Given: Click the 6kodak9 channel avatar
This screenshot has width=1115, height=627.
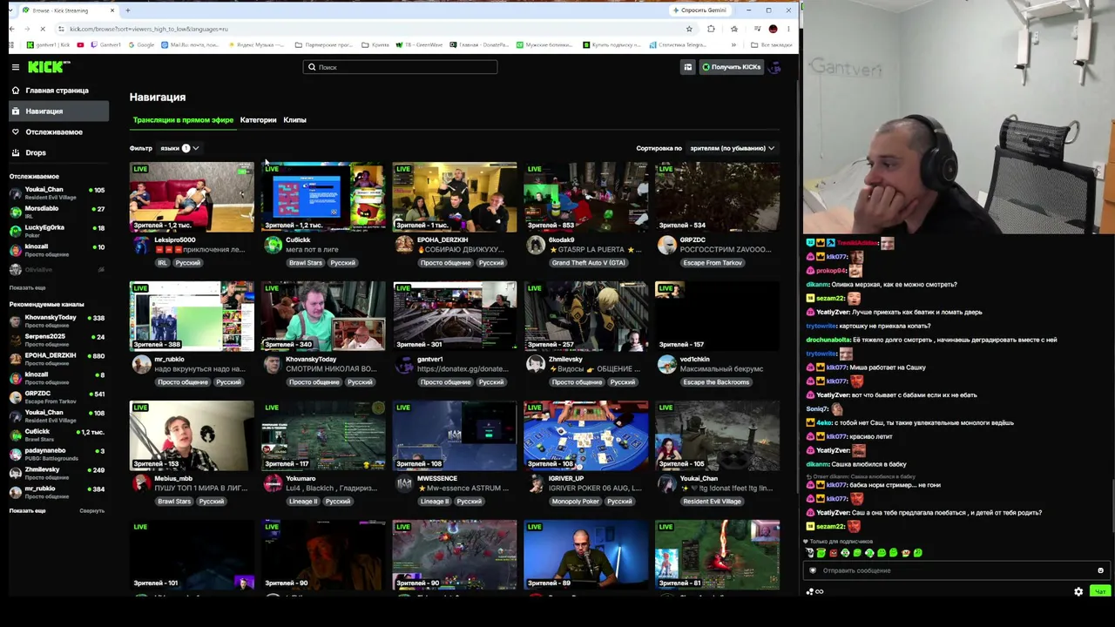Looking at the screenshot, I should [x=536, y=246].
